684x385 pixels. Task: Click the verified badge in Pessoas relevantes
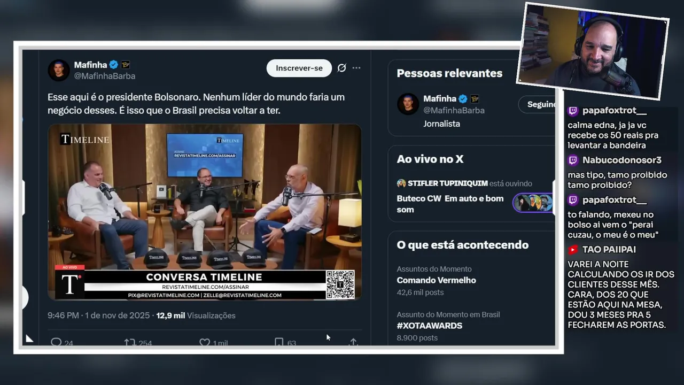coord(463,99)
